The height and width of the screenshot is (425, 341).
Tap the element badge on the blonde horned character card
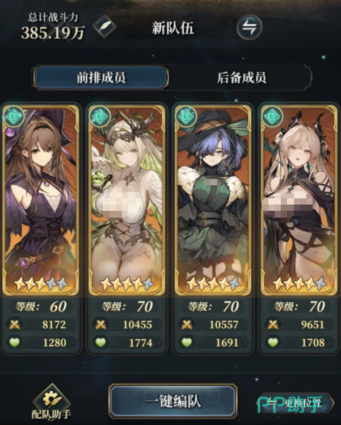(x=272, y=117)
